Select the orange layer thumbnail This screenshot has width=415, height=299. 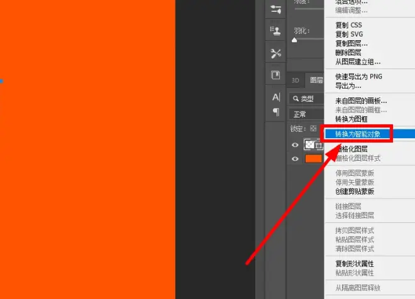pyautogui.click(x=314, y=159)
